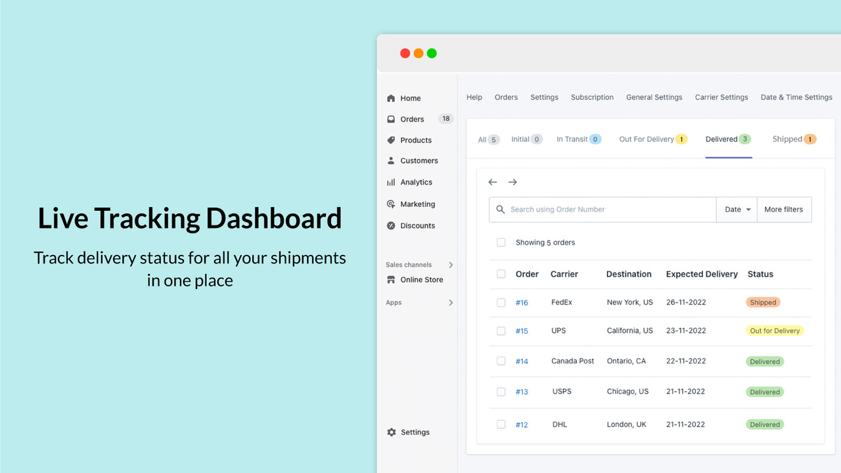The image size is (841, 473).
Task: Click the Destination column header
Action: [x=629, y=274]
